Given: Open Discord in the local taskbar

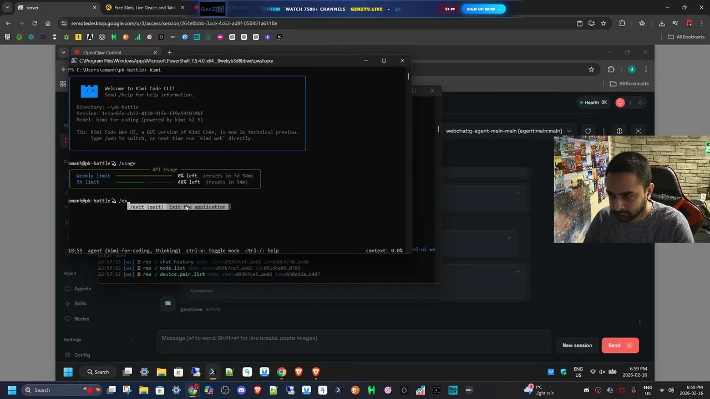Looking at the screenshot, I should coord(241,390).
